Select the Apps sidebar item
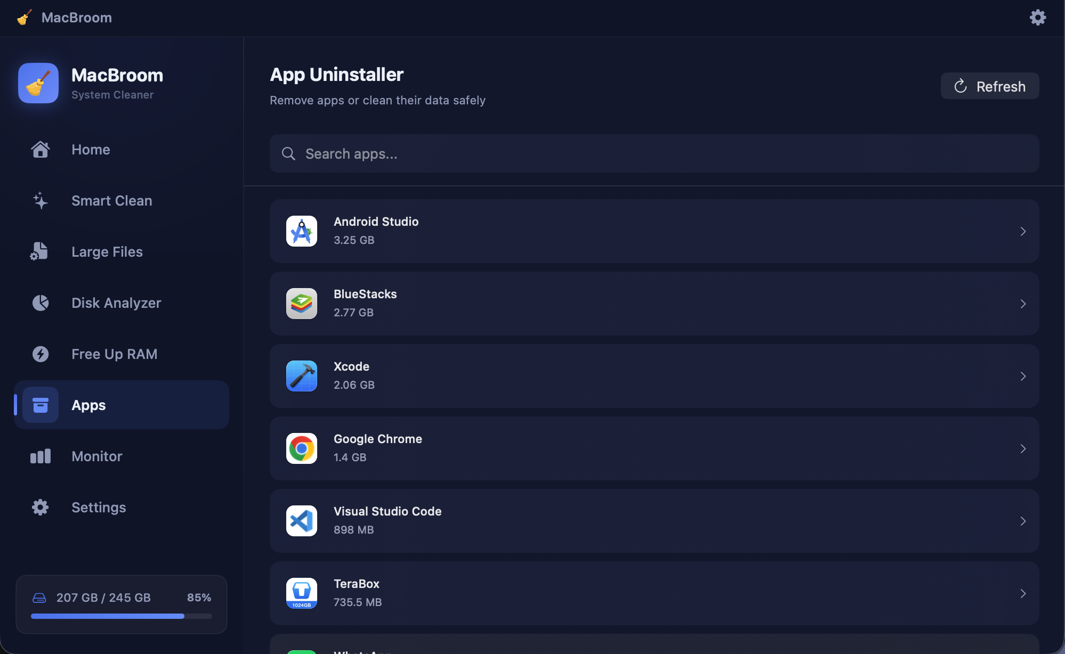 point(122,405)
